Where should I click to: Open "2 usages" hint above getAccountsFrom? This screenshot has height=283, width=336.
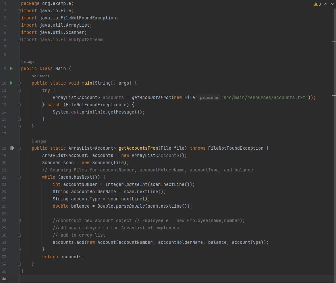coord(39,141)
